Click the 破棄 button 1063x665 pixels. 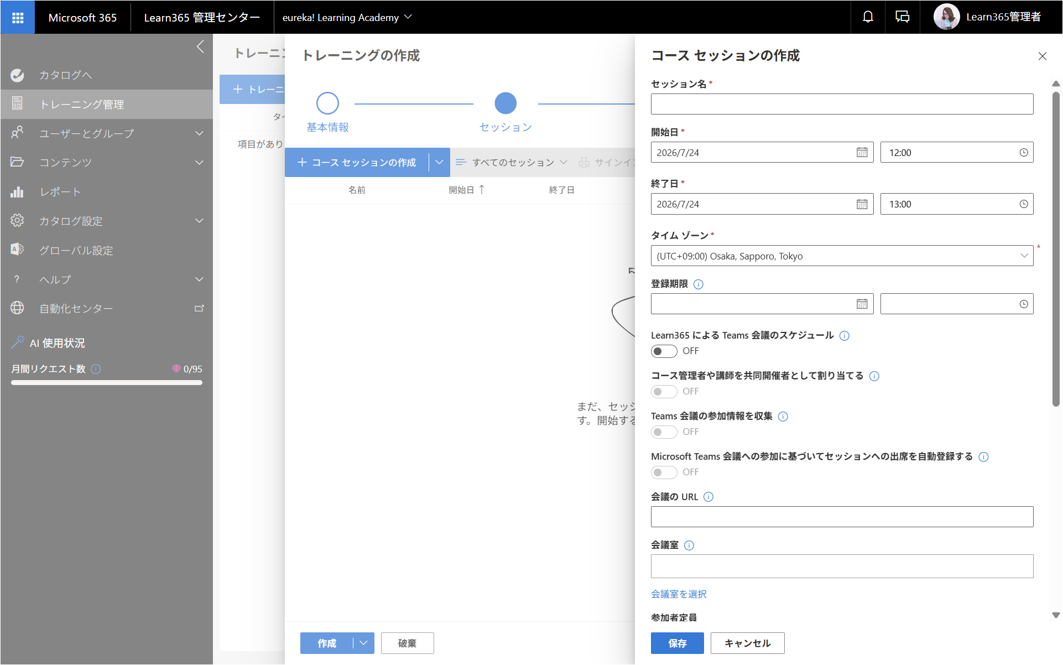pos(407,643)
